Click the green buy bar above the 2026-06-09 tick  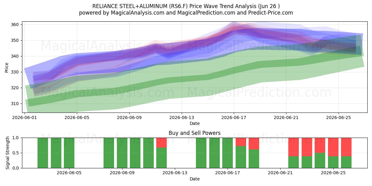point(122,153)
